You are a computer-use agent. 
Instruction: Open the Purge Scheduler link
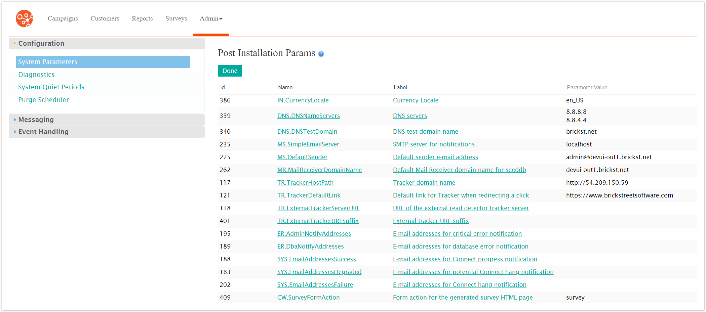(x=43, y=100)
